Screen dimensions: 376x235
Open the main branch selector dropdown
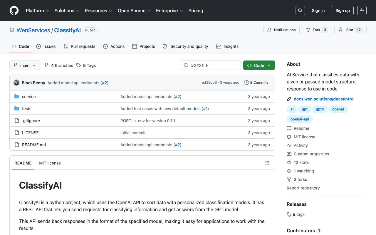25,65
